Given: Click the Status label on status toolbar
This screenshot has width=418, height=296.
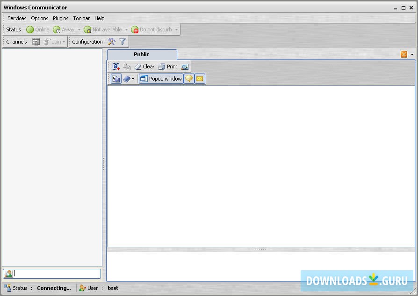Looking at the screenshot, I should (14, 30).
